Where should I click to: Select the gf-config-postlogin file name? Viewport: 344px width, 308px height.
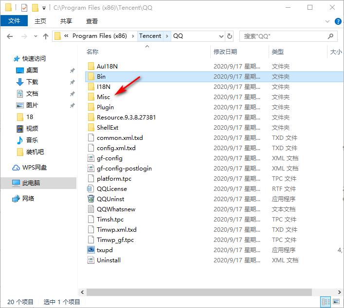pyautogui.click(x=124, y=169)
